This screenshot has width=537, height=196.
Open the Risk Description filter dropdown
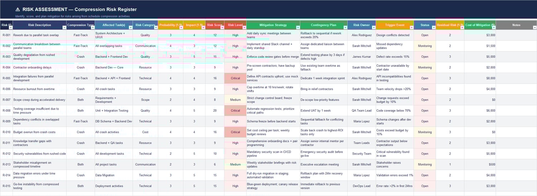64,27
